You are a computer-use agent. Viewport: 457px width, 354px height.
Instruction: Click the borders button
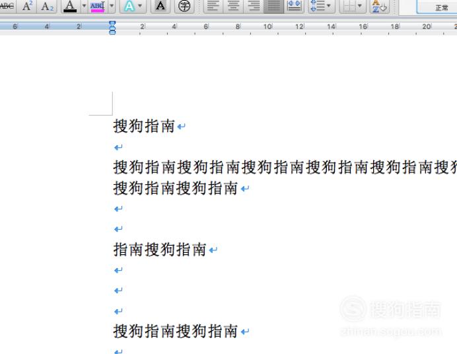(x=349, y=6)
